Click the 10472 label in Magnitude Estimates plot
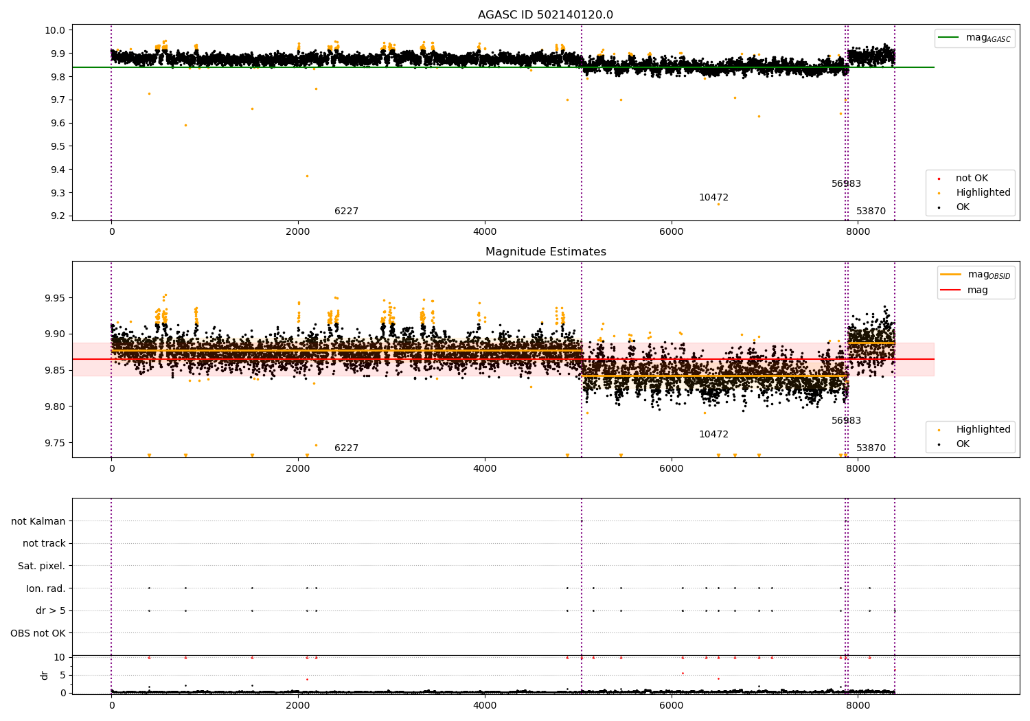 (x=713, y=435)
